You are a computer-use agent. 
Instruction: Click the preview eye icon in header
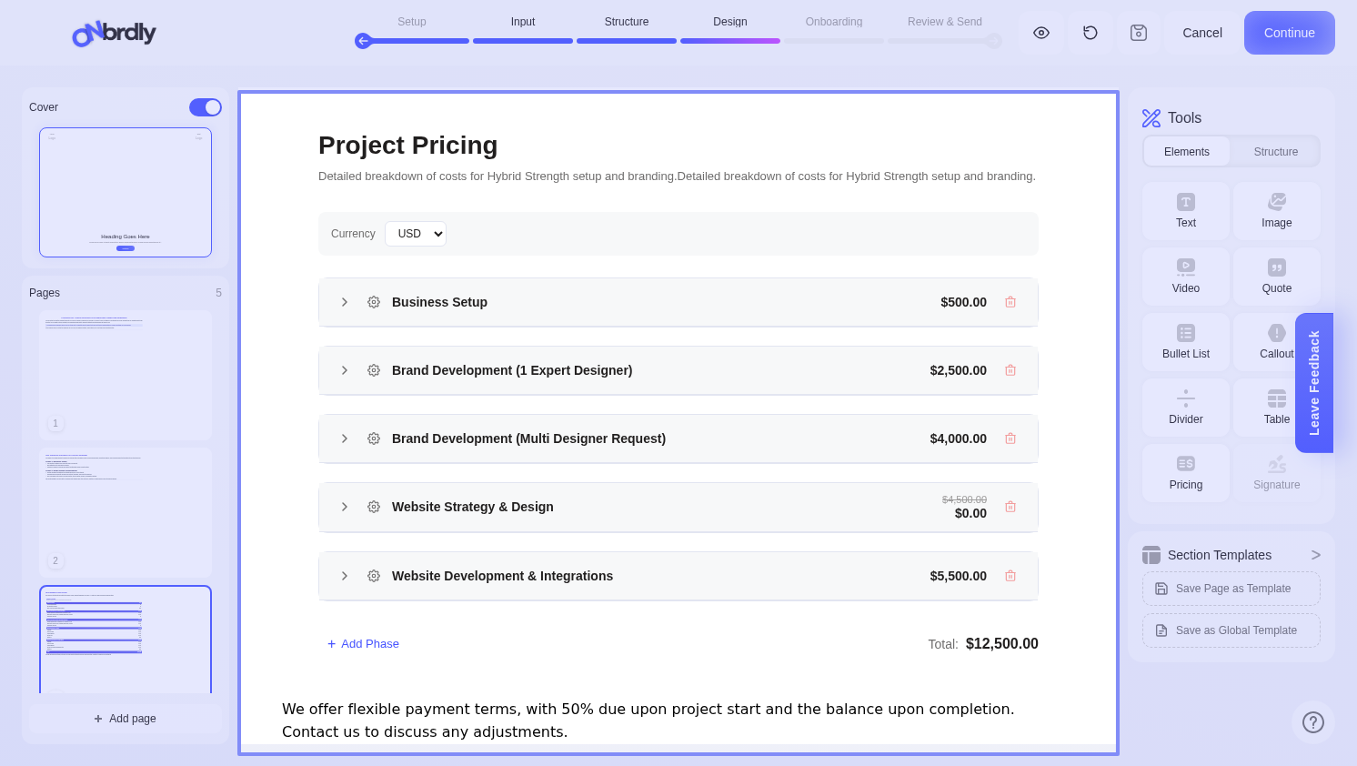[1041, 33]
